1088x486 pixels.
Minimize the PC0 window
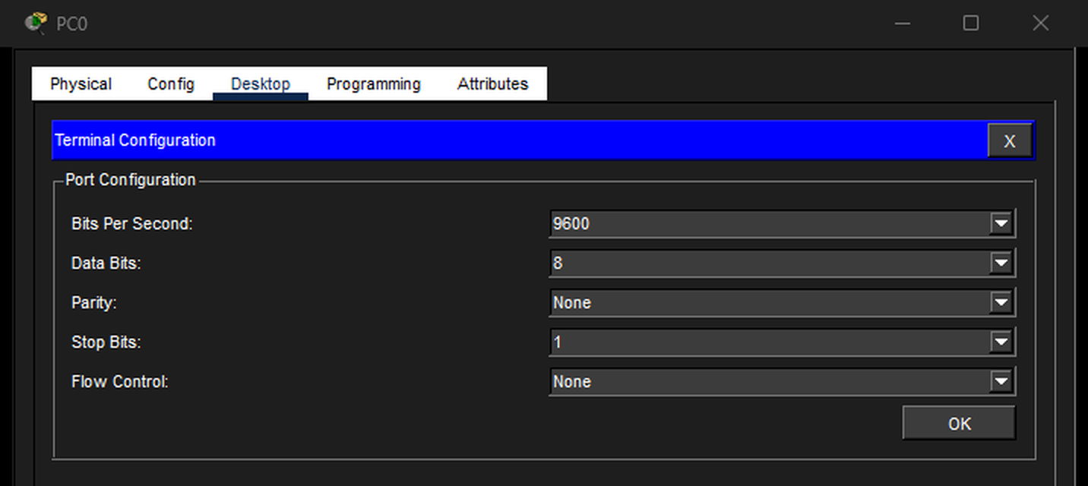(x=901, y=24)
